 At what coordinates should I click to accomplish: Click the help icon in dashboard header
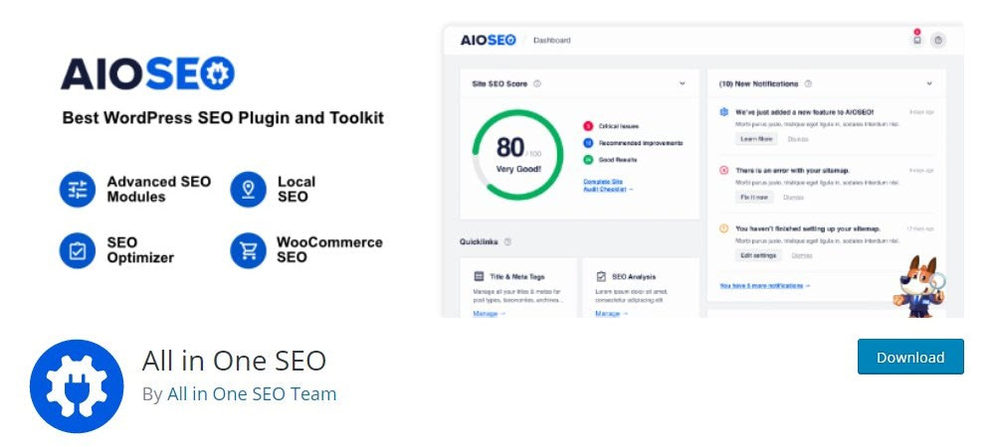coord(938,40)
